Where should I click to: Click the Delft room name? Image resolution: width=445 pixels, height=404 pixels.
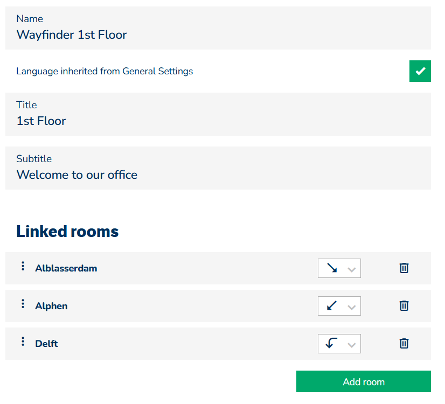pos(47,344)
